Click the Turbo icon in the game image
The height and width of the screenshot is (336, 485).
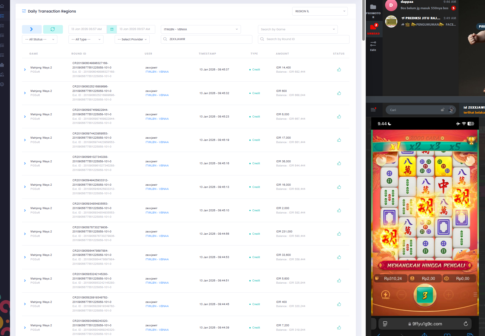tap(385, 295)
